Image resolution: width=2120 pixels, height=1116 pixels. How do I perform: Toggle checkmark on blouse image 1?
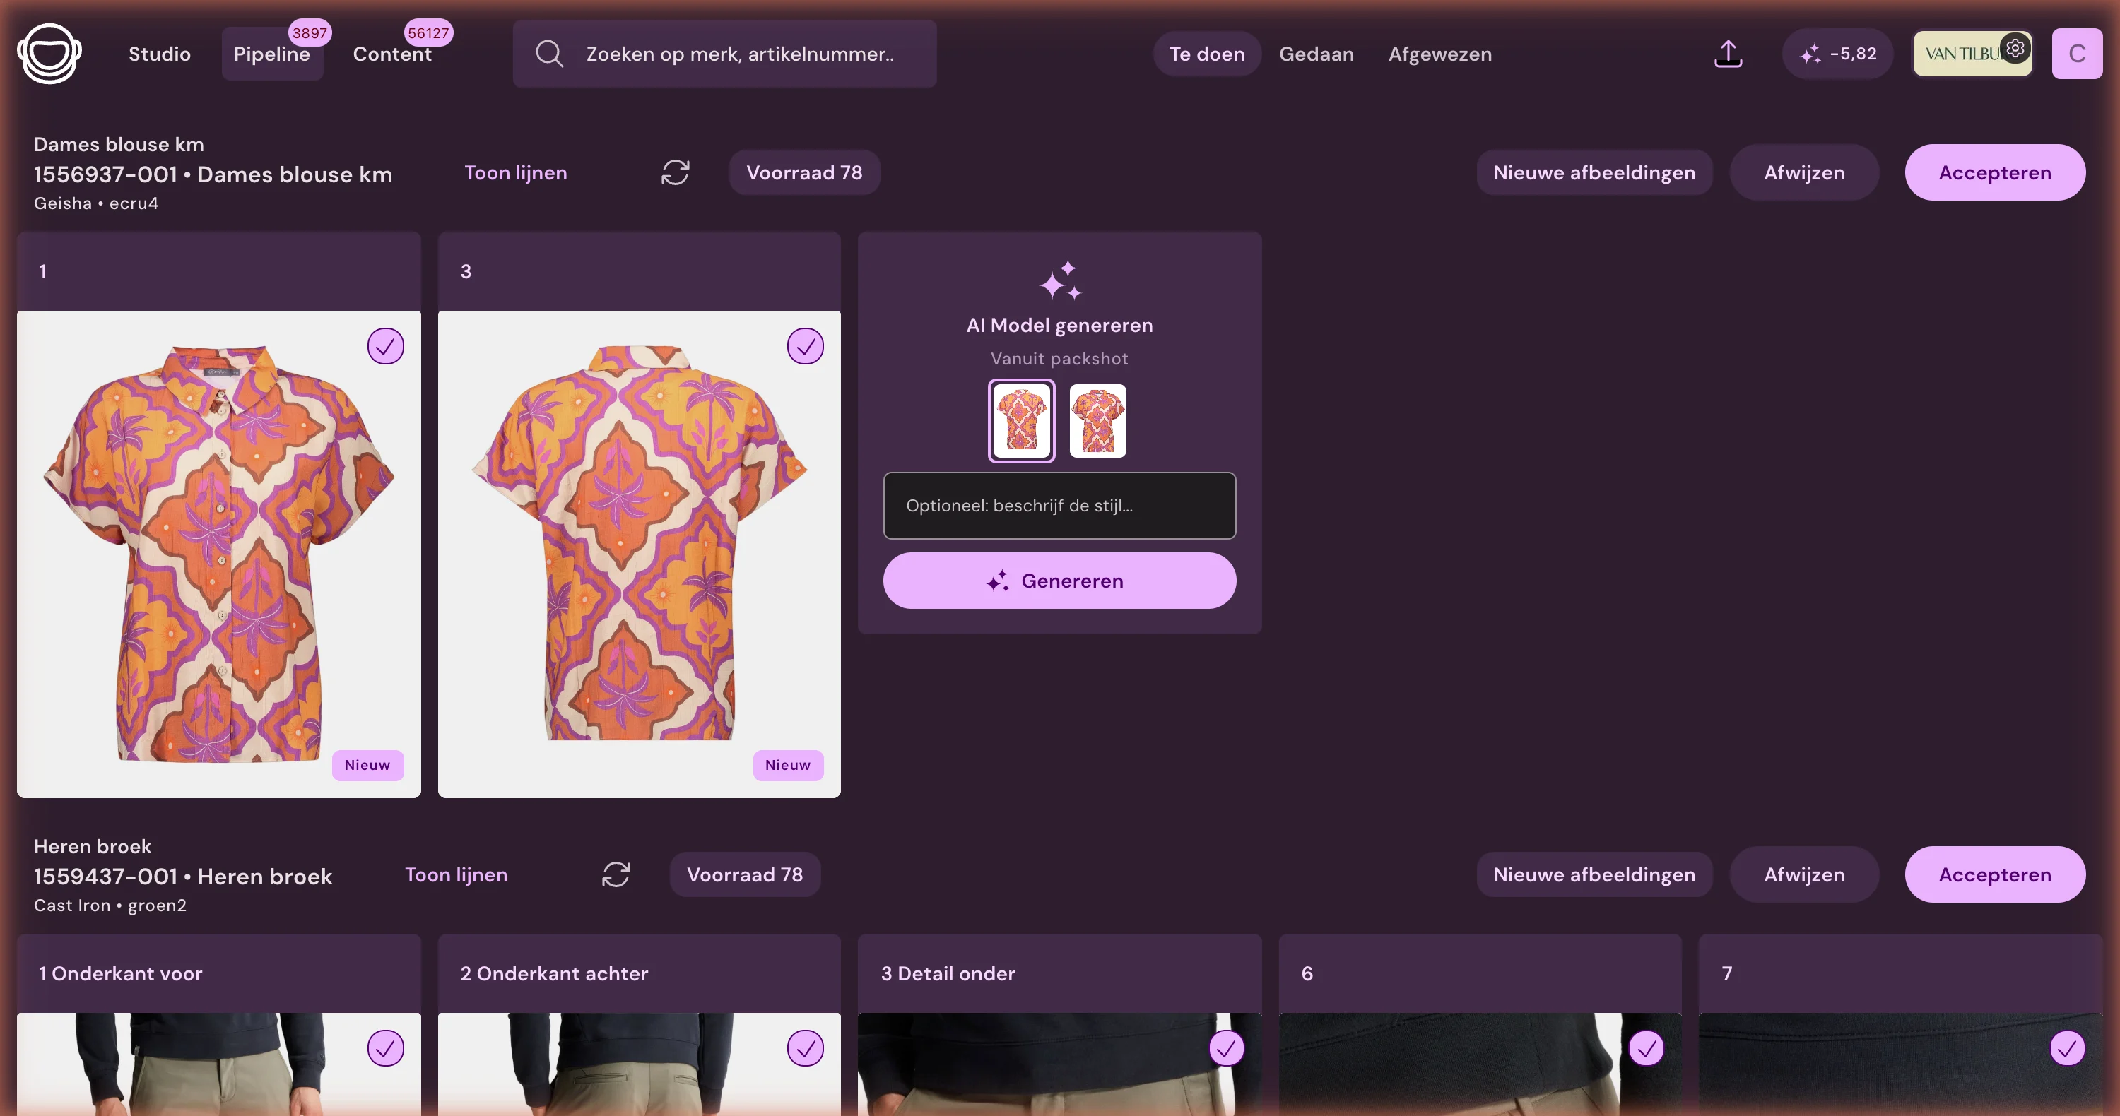[x=385, y=346]
